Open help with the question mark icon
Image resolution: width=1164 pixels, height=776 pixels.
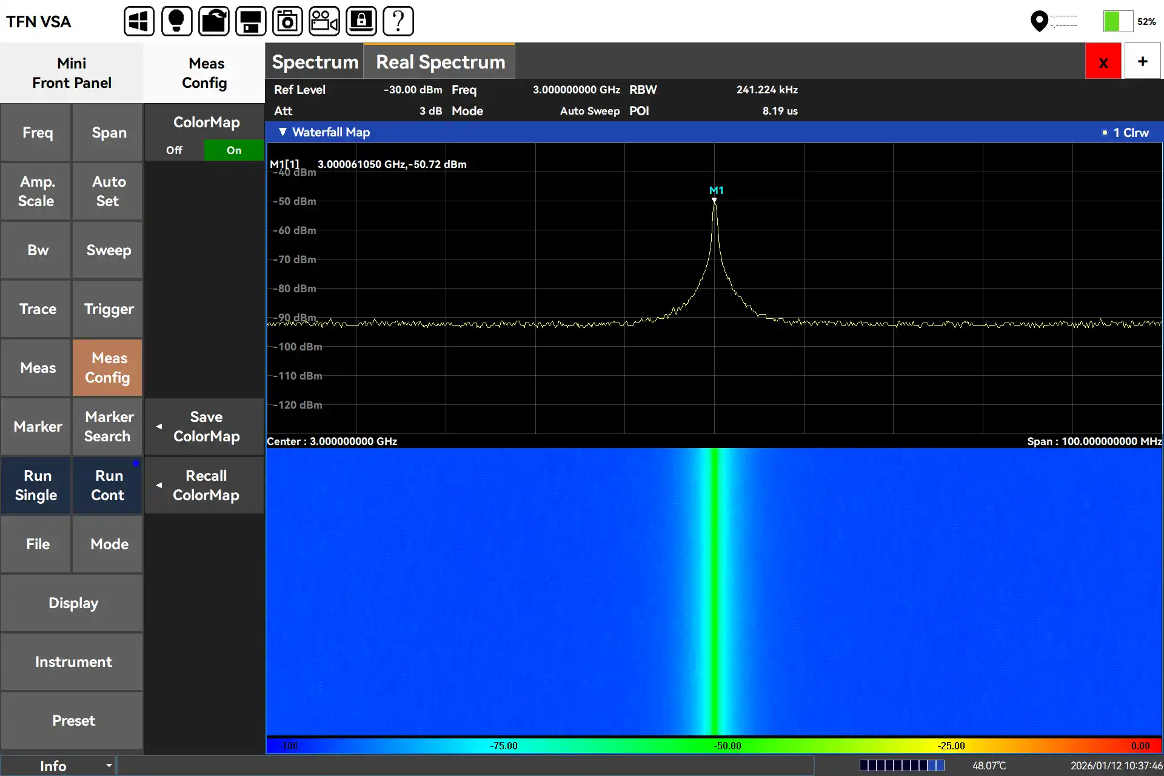(398, 22)
